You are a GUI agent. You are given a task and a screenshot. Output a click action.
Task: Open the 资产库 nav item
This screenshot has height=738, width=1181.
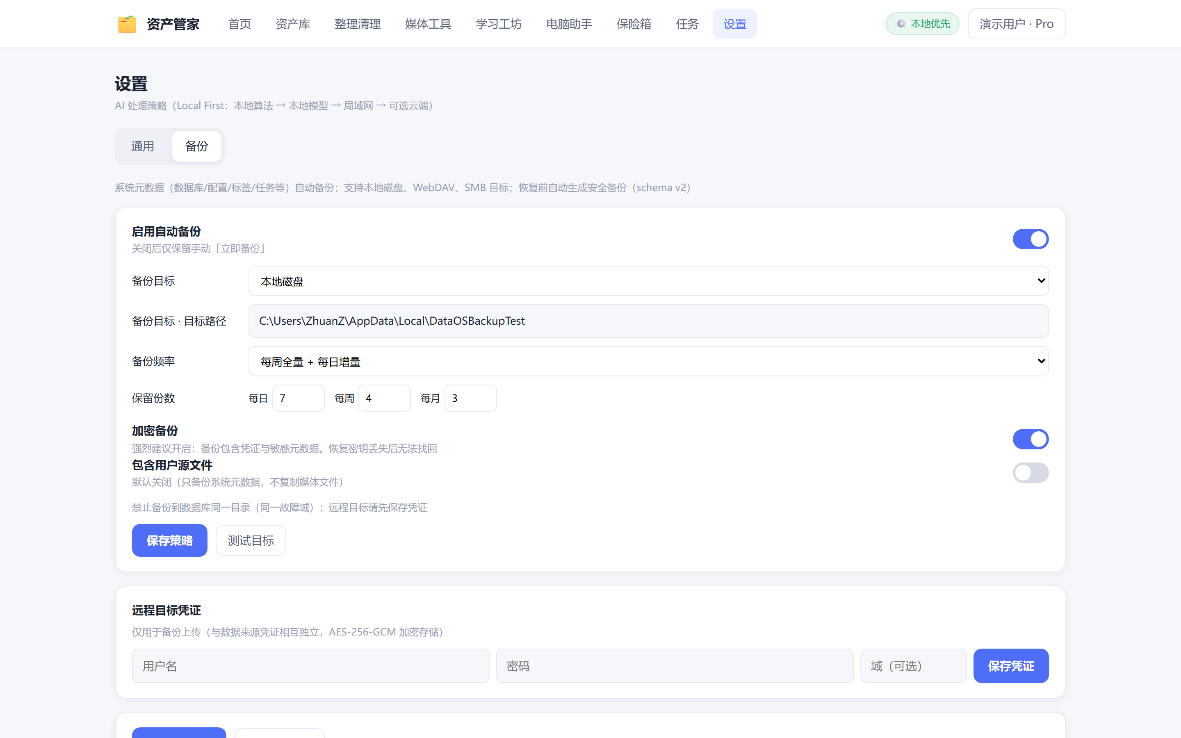(x=293, y=24)
